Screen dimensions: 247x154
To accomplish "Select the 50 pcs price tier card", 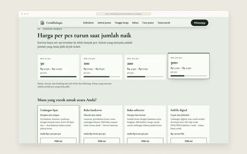I will 58,67.
